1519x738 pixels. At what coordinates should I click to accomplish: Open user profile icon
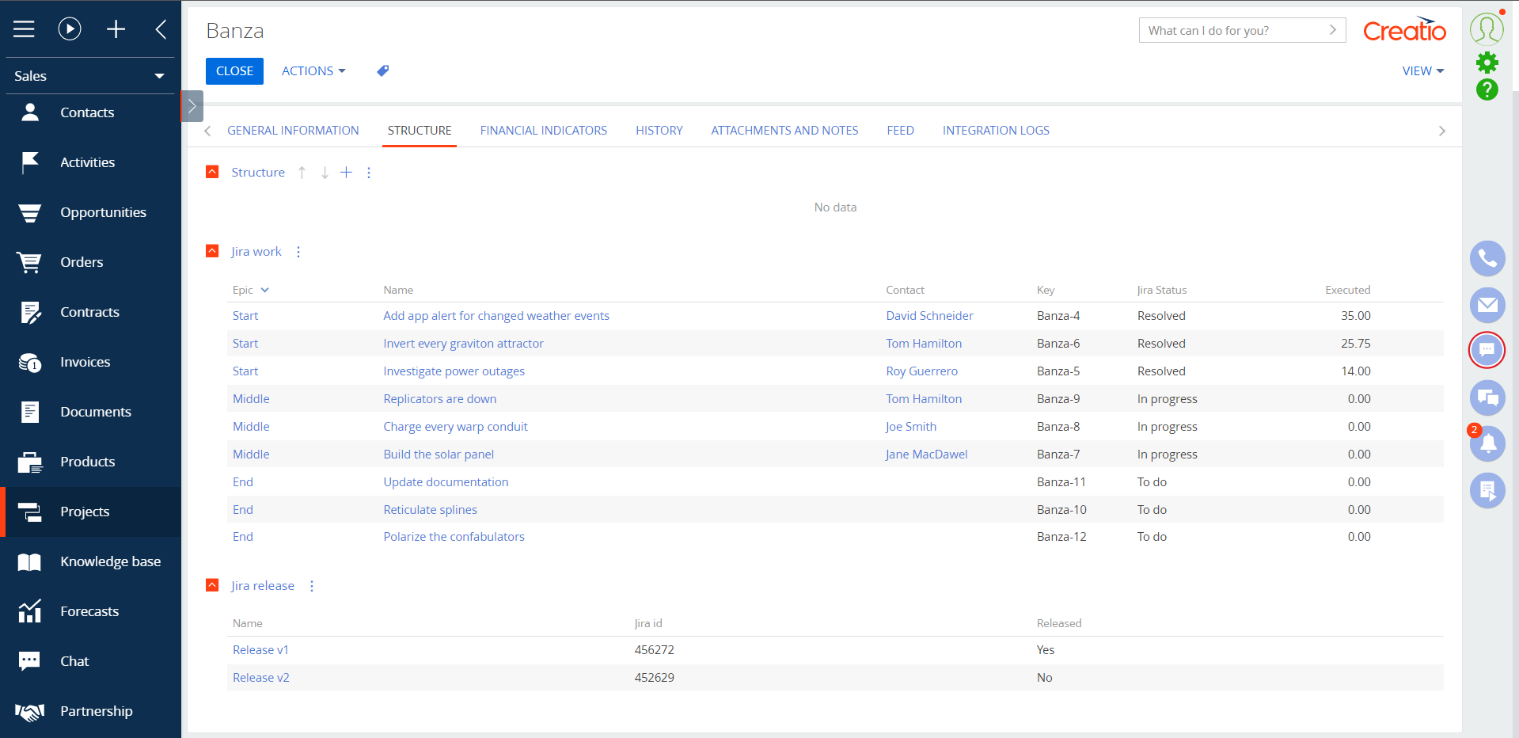click(1487, 29)
